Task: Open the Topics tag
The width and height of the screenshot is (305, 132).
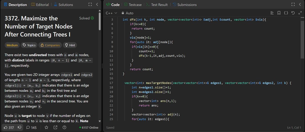Action: (29, 45)
